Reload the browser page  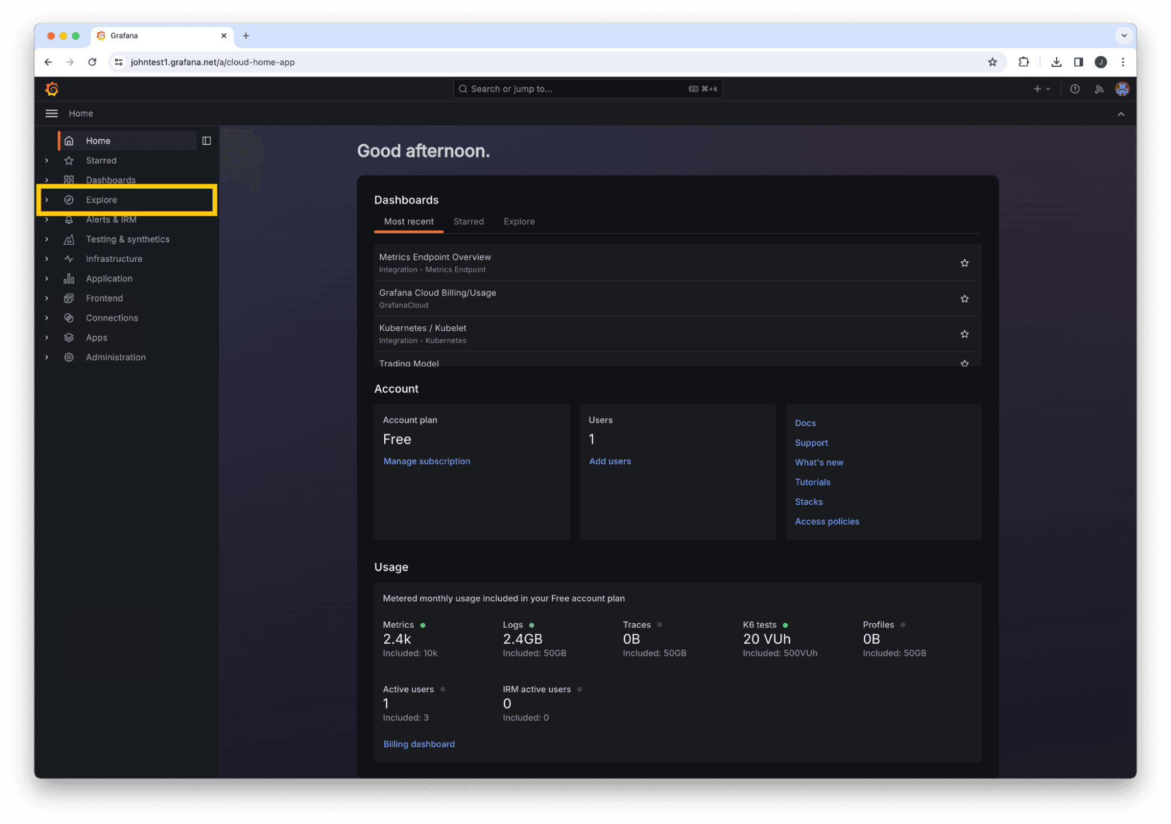pyautogui.click(x=92, y=62)
